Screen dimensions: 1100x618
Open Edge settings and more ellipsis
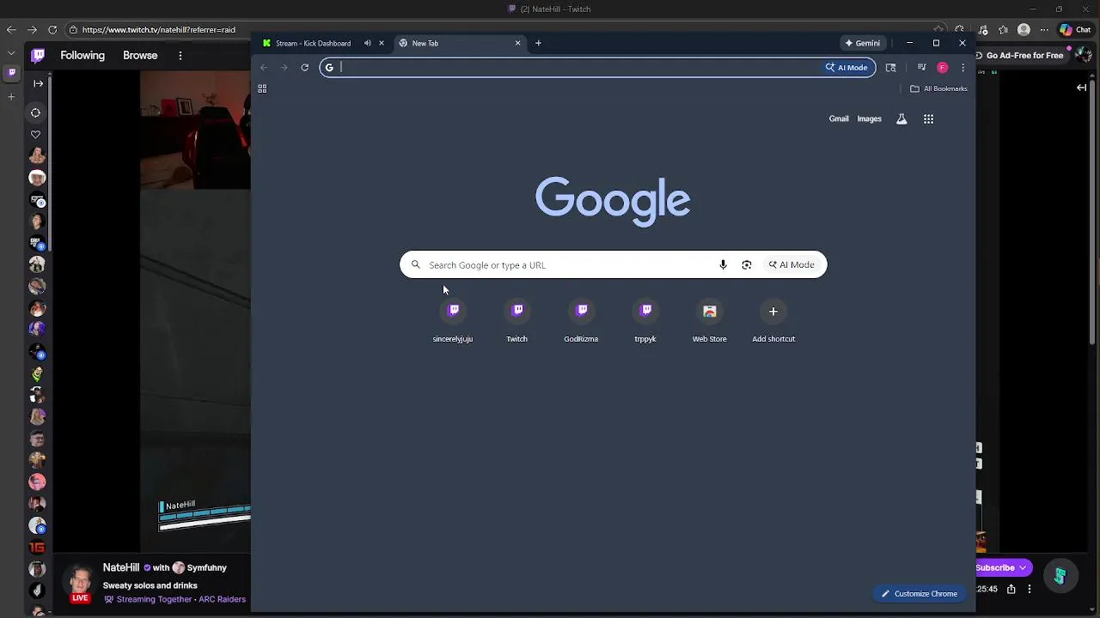tap(1042, 29)
